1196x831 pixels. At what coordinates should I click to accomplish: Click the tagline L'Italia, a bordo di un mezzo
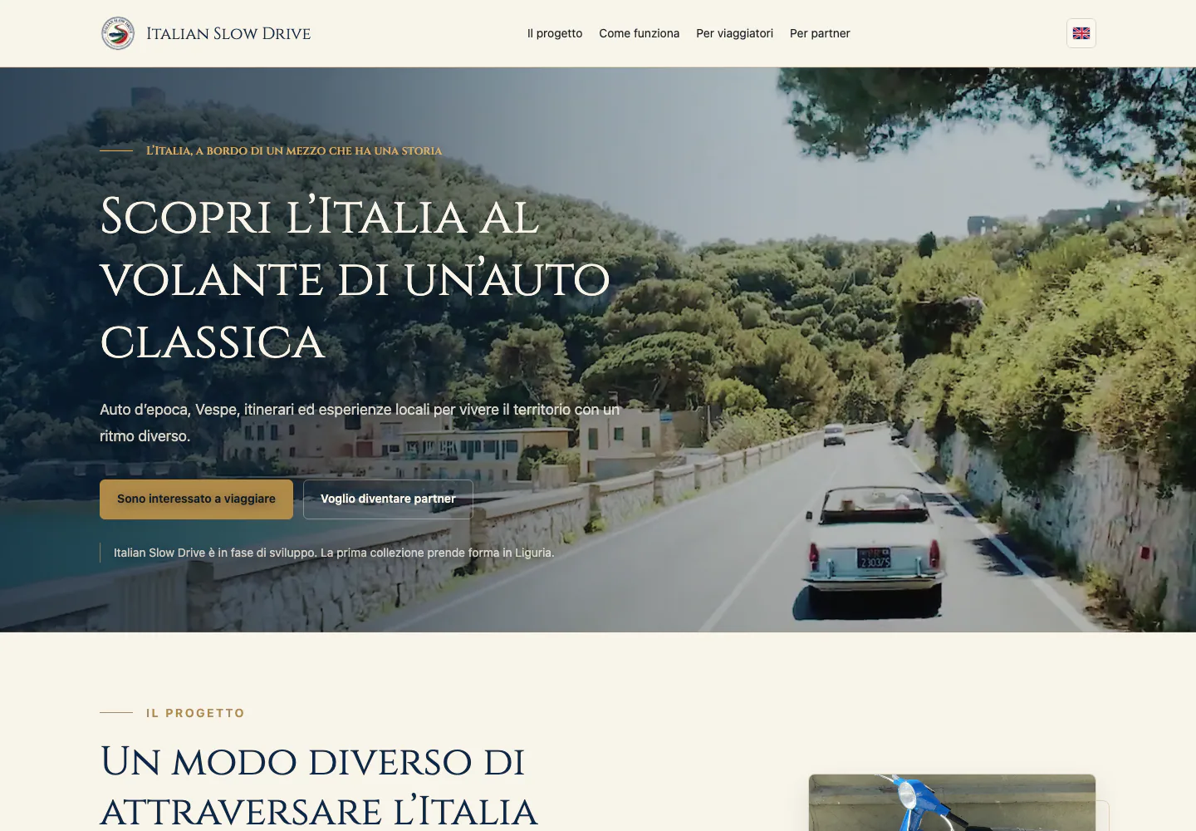[x=294, y=150]
